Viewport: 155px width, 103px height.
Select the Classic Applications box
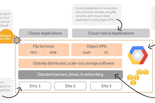coord(43,33)
